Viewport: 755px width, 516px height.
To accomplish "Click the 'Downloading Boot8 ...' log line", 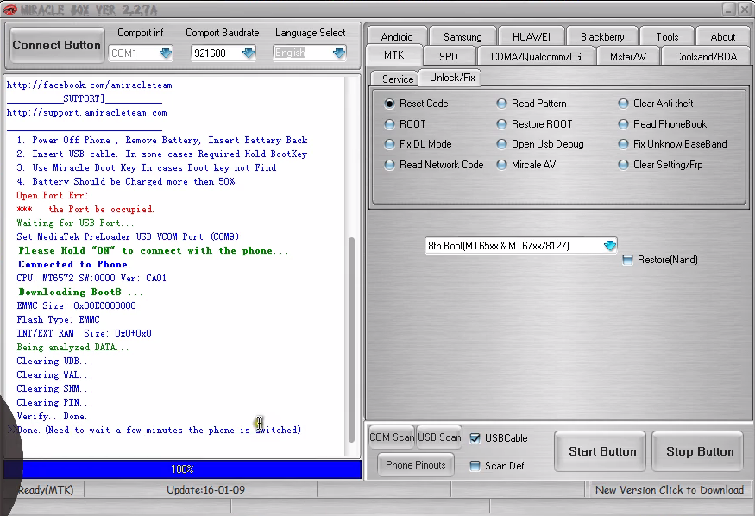I will (x=81, y=293).
